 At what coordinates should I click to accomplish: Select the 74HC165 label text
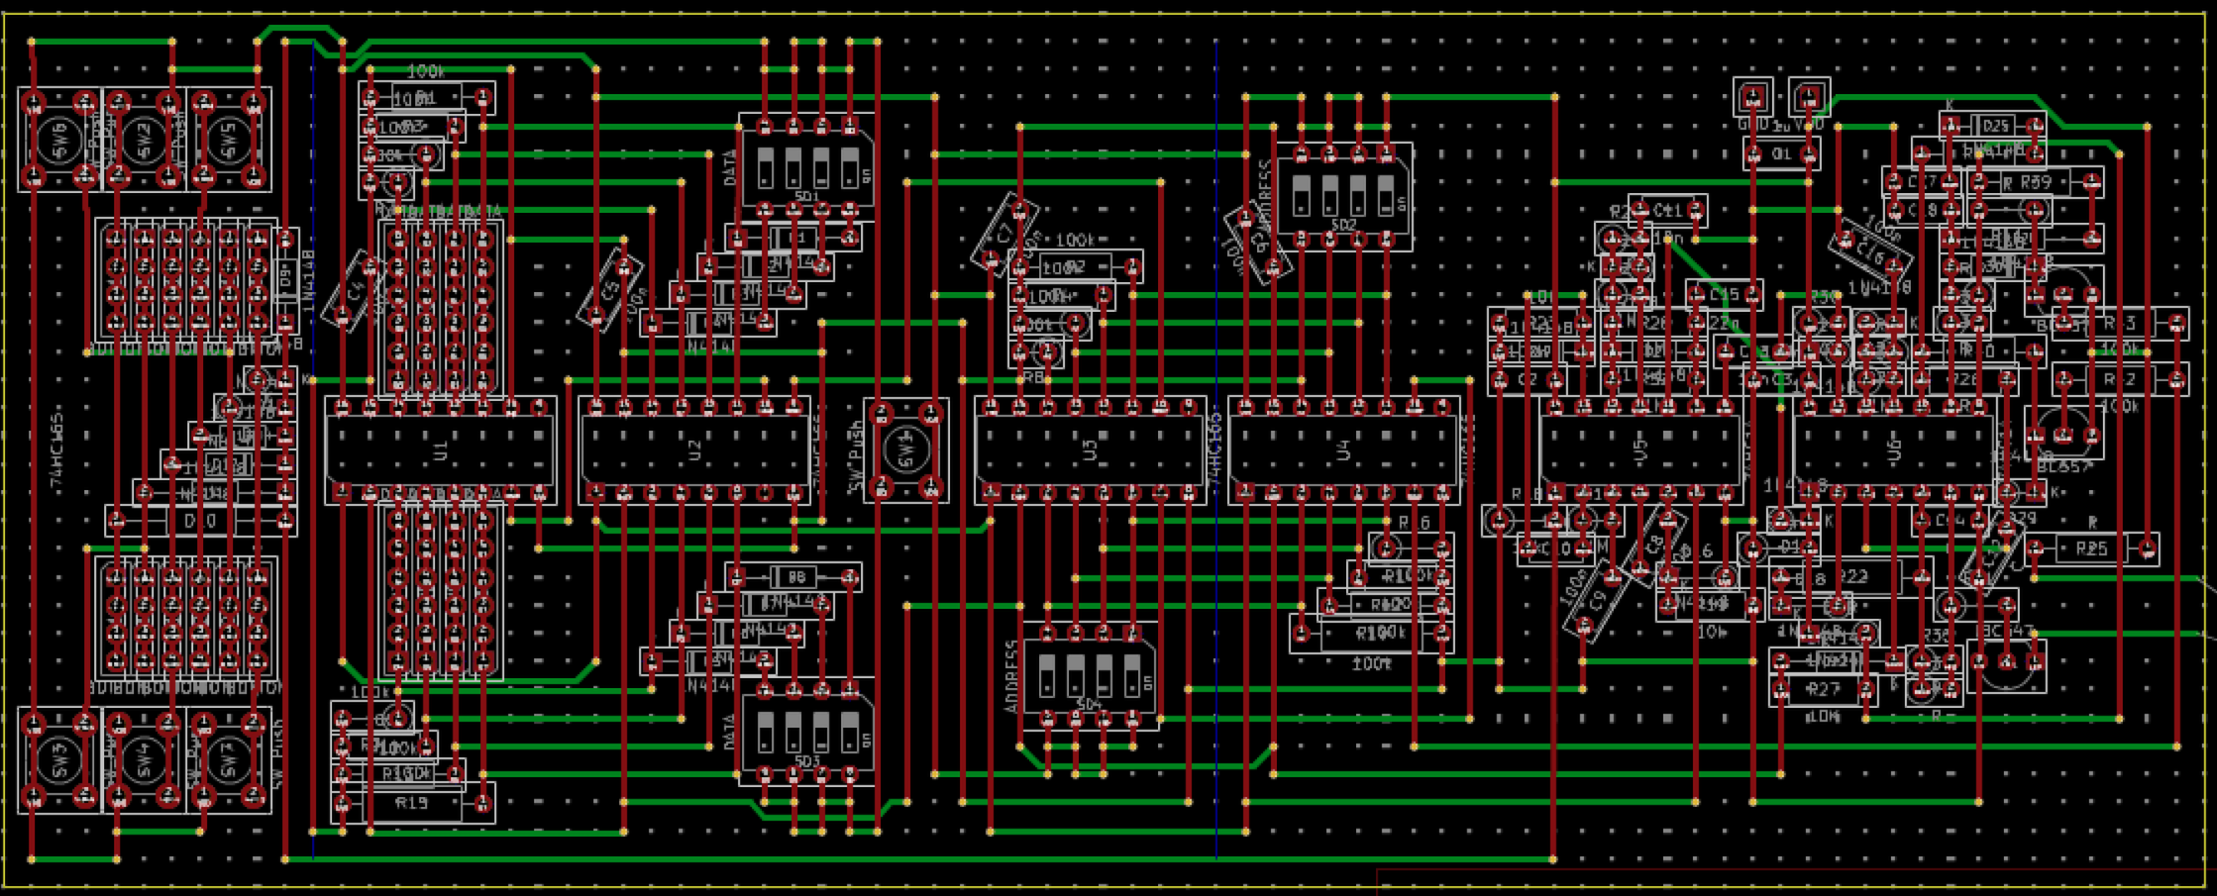click(x=56, y=450)
